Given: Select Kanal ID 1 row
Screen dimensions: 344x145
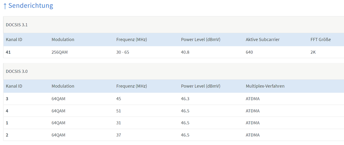Looking at the screenshot, I should (174, 123).
